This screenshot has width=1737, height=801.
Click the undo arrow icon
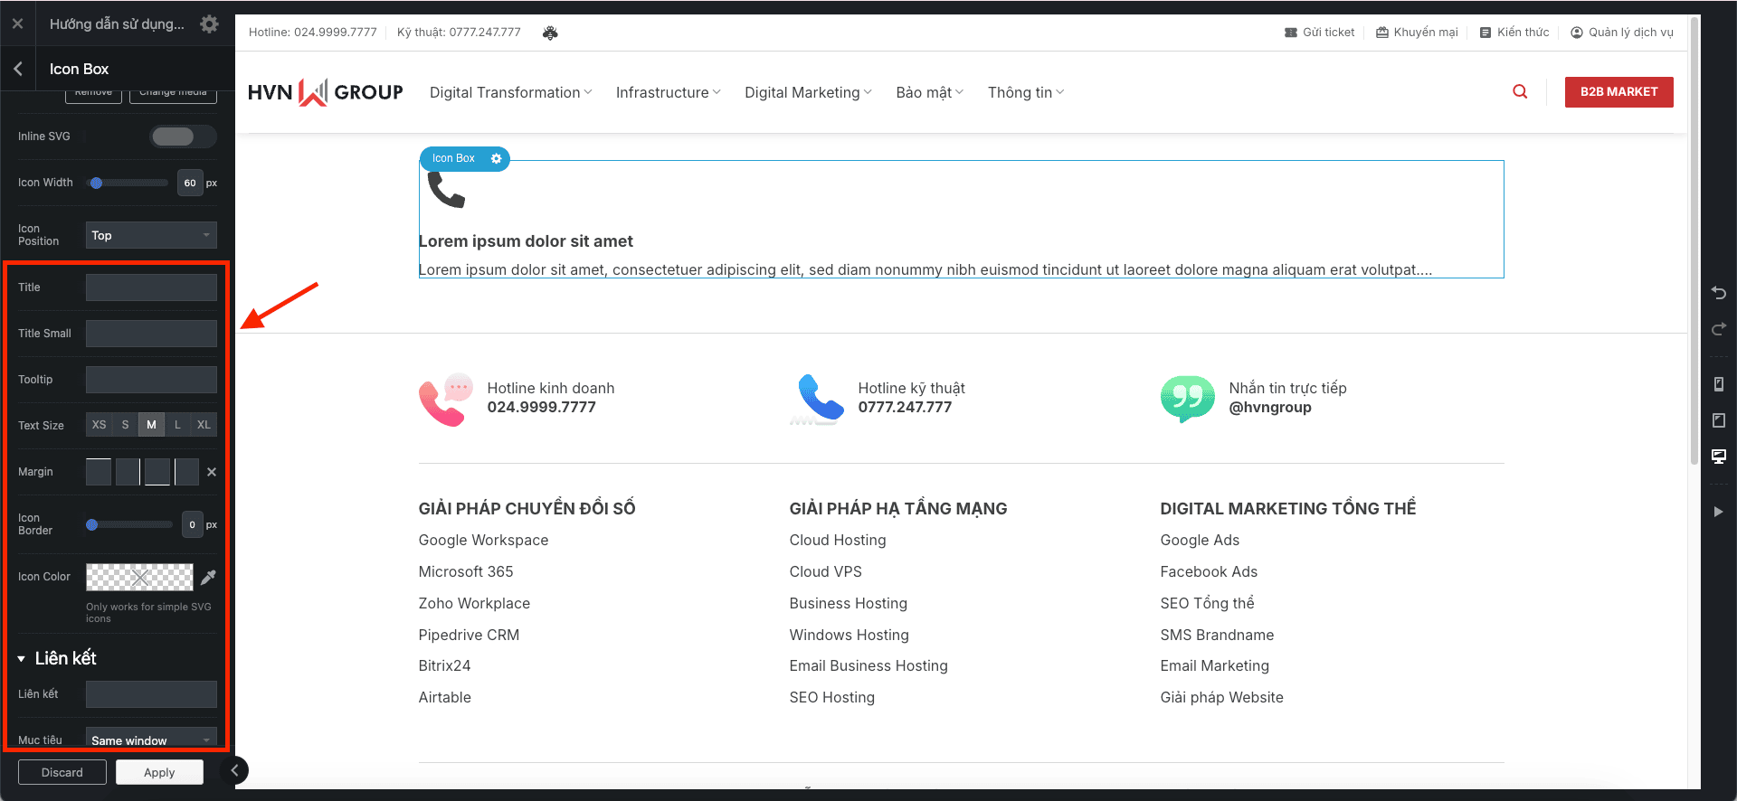[1718, 293]
